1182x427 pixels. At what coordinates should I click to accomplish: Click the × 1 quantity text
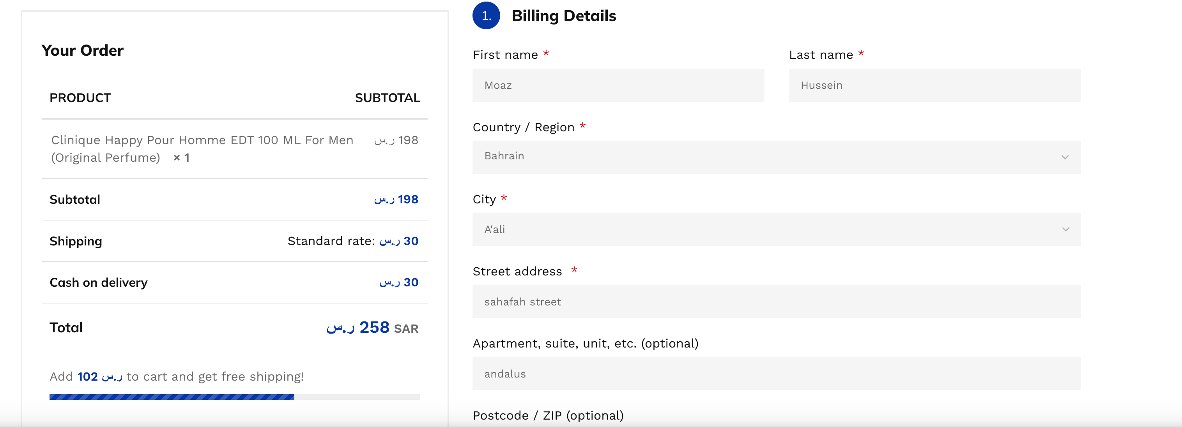(x=181, y=158)
